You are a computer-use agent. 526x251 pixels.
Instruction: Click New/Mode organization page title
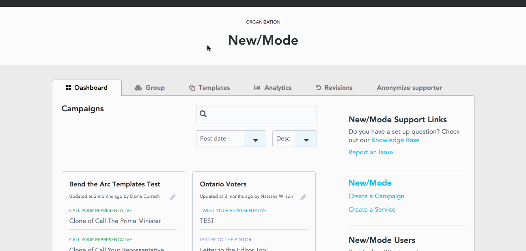(x=263, y=40)
